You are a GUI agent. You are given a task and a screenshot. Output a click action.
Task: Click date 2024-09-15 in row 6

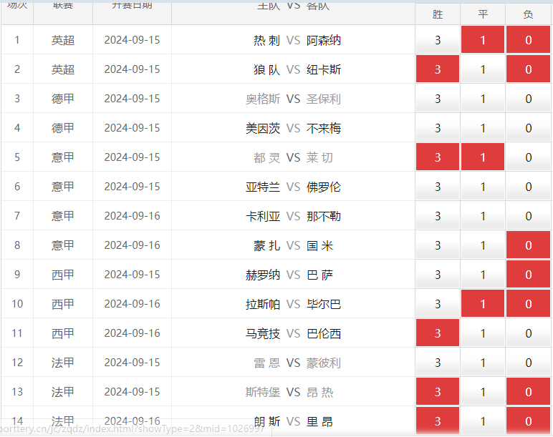point(132,187)
